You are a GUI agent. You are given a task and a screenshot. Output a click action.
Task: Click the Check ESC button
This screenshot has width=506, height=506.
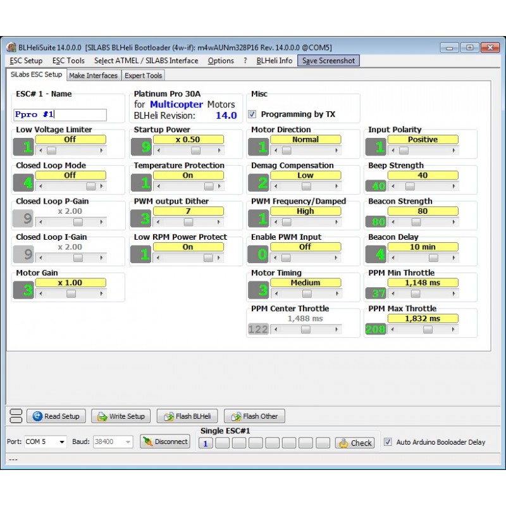(x=355, y=443)
